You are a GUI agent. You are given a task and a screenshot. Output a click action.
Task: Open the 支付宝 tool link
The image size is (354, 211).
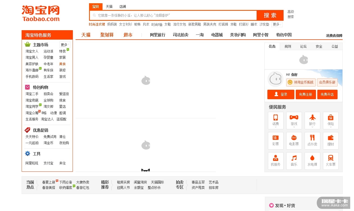point(49,163)
